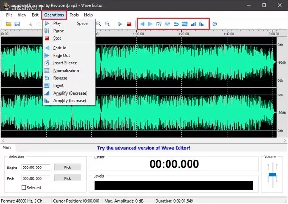Screen dimensions: 288x204
Task: Open the View menu
Action: [22, 15]
